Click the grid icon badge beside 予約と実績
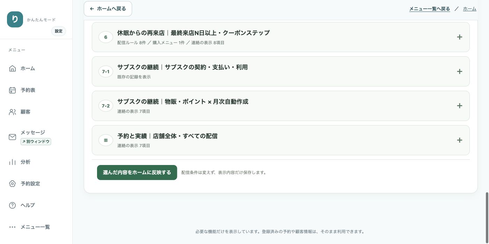Screen dimensions: 489x244 (x=106, y=140)
